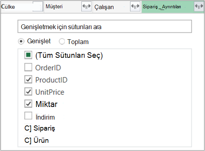Select the Ürün column entry

37,140
